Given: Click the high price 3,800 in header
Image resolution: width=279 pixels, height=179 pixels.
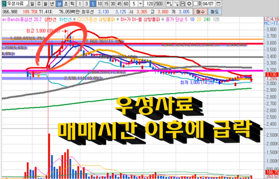Looking at the screenshot, I should point(163,12).
